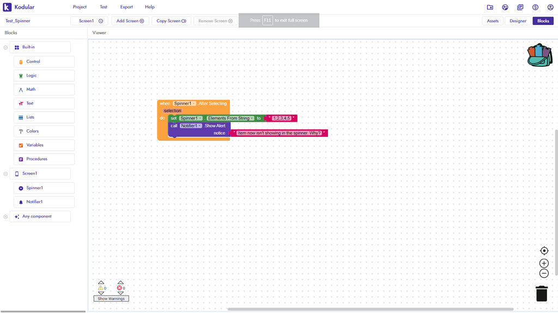This screenshot has width=558, height=313.
Task: Collapse the Built-in blocks tree
Action: click(5, 47)
